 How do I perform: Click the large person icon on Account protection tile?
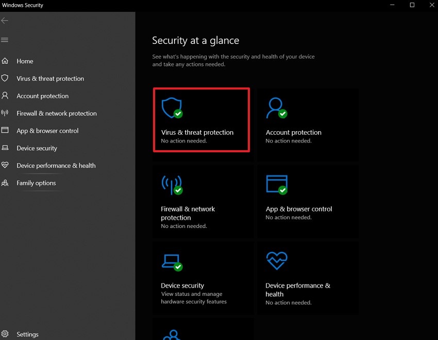click(276, 108)
